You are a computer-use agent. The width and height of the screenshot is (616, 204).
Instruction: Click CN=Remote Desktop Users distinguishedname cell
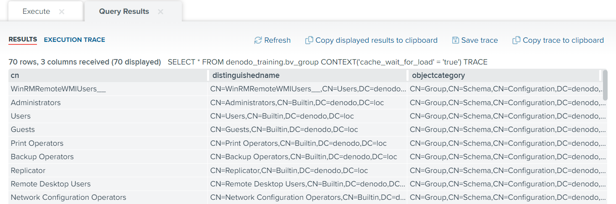coord(307,184)
